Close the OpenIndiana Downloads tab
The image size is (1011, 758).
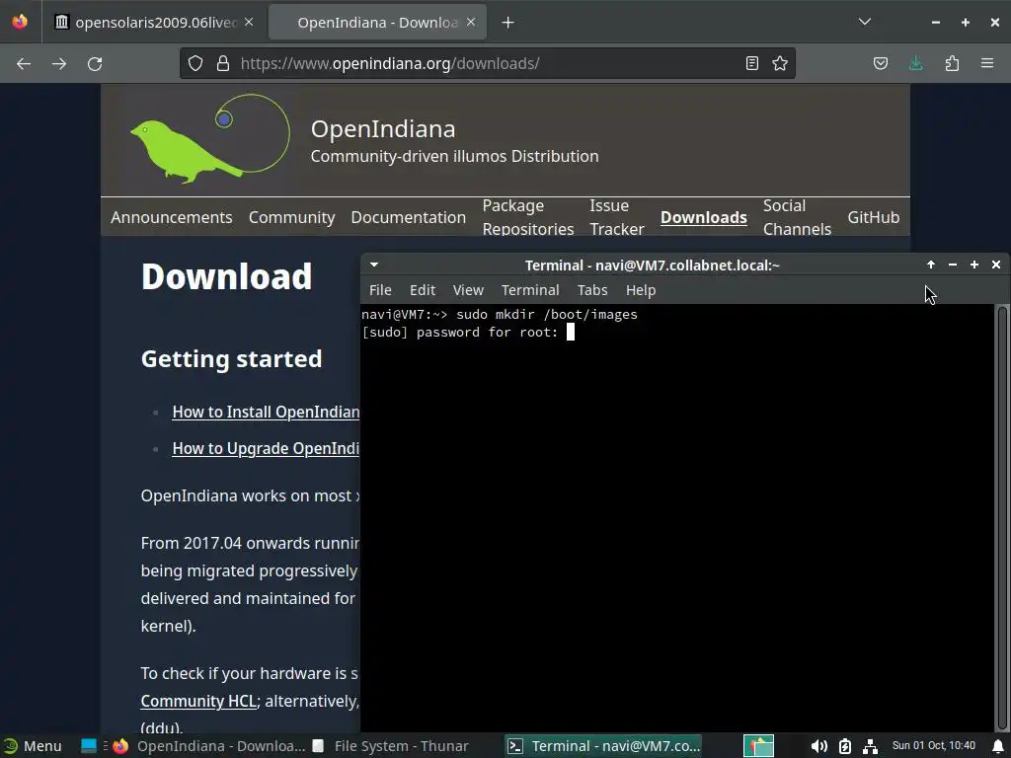[x=471, y=22]
